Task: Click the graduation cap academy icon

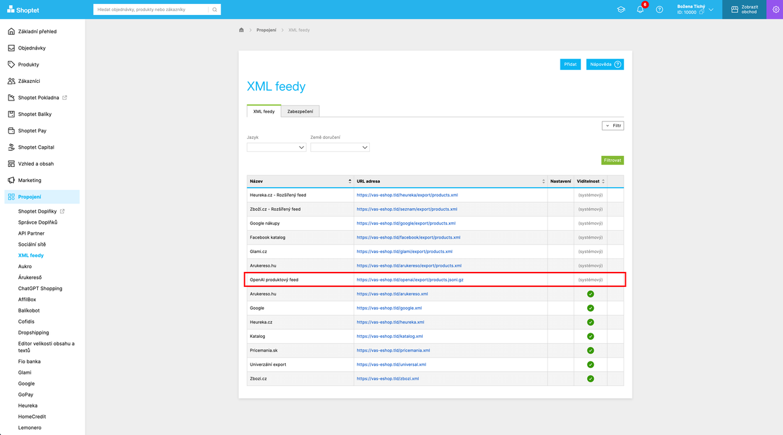Action: point(621,10)
